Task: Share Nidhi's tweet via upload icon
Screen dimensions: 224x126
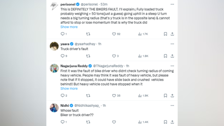Action: pyautogui.click(x=172, y=122)
